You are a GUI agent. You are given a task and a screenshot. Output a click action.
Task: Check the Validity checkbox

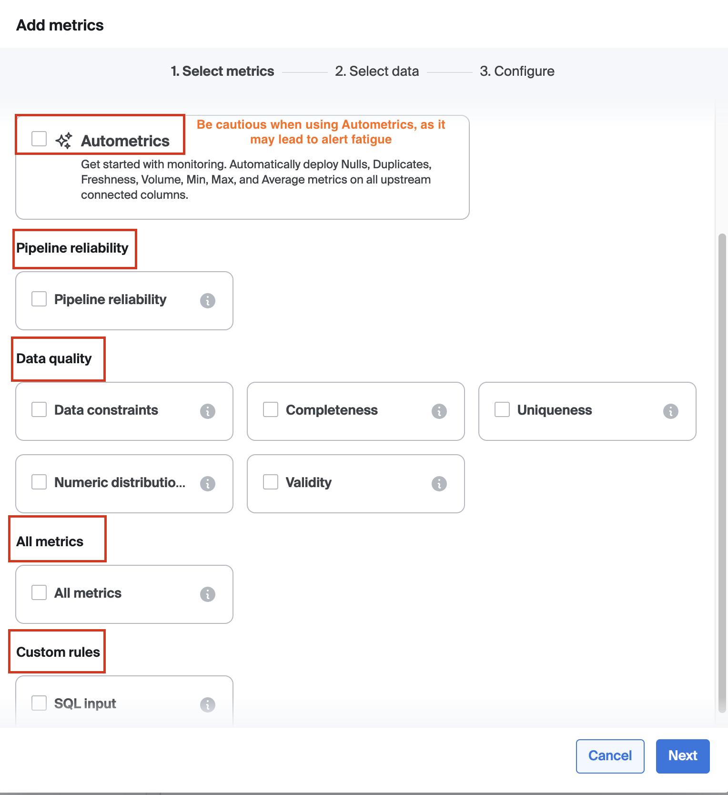click(x=271, y=482)
